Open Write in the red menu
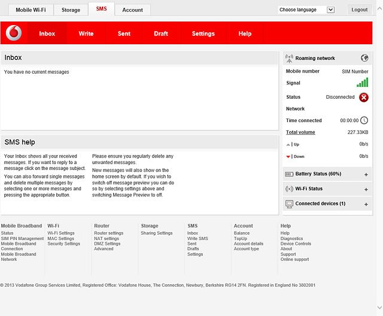The height and width of the screenshot is (316, 383). [86, 34]
